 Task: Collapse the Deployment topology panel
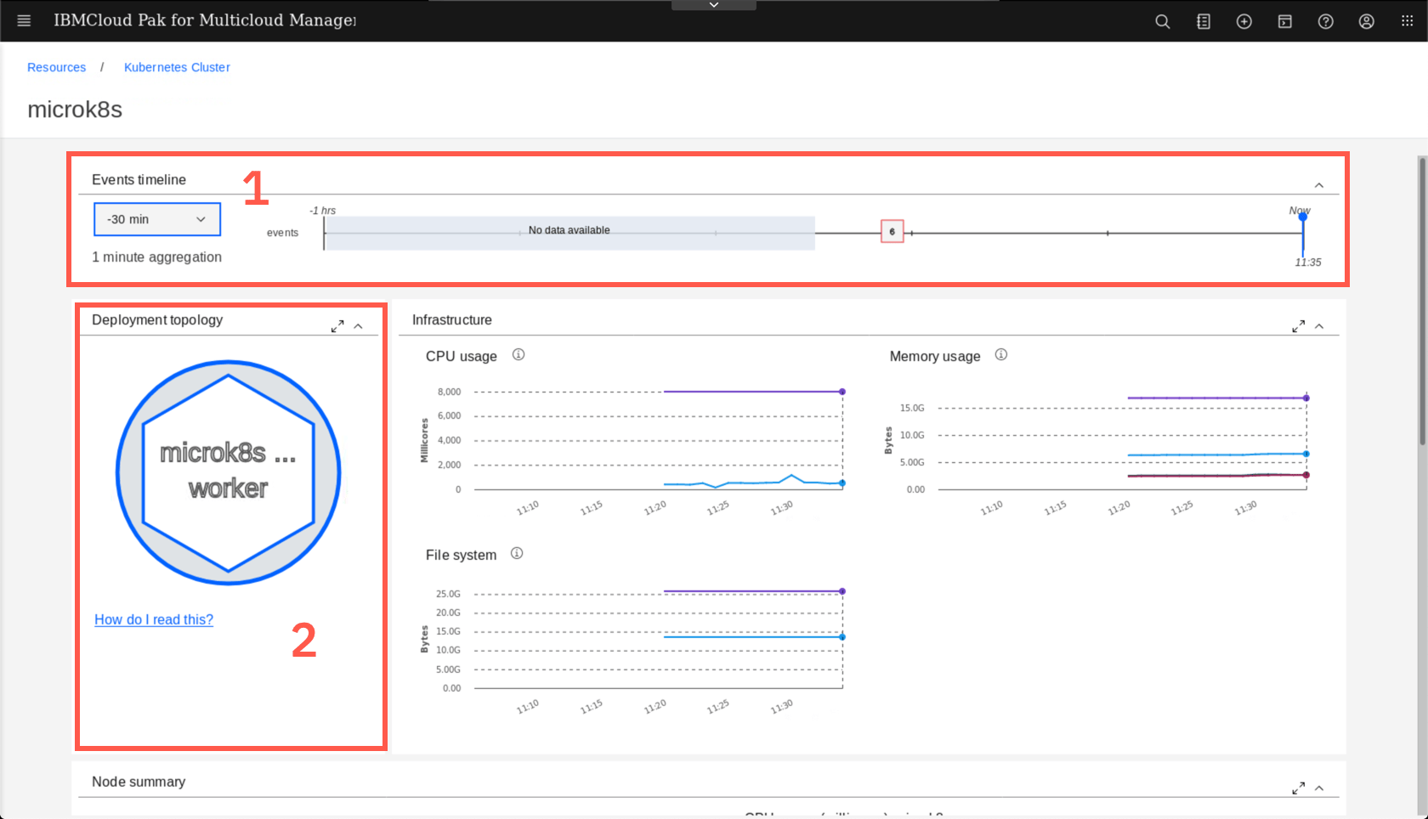coord(359,325)
